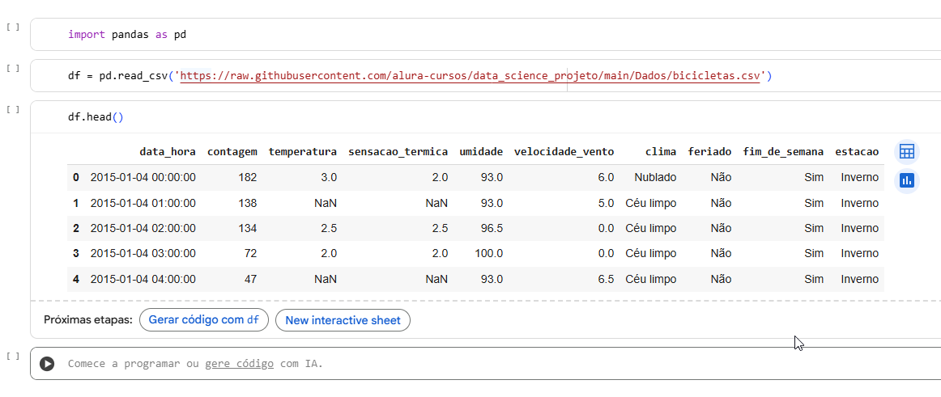Click the temperatura column header
941x397 pixels.
pyautogui.click(x=303, y=152)
